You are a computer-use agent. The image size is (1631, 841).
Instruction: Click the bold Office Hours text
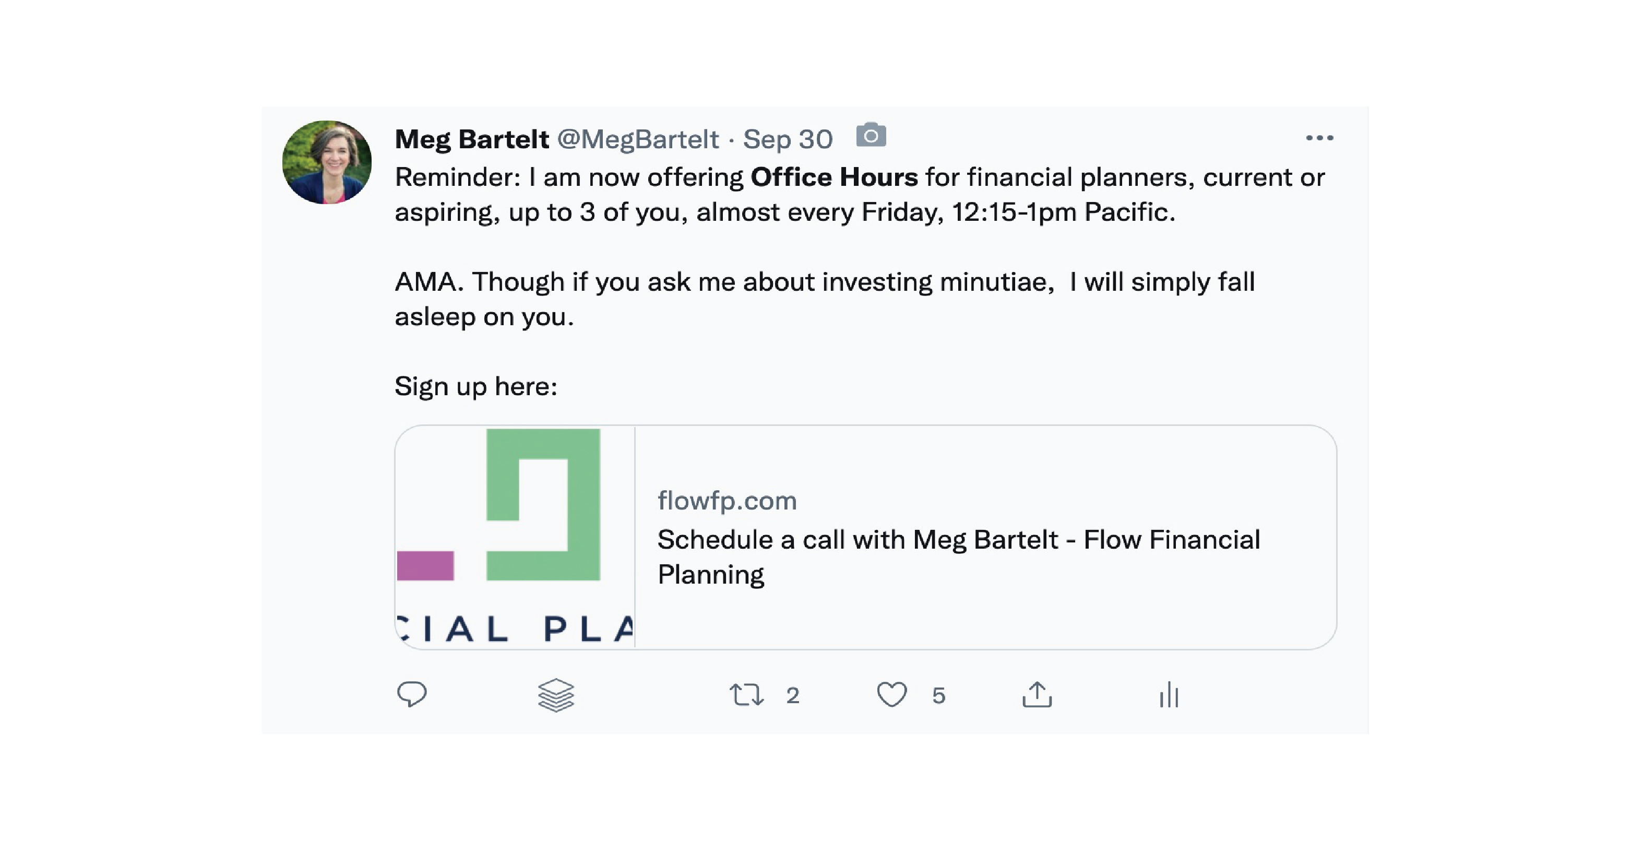coord(834,177)
